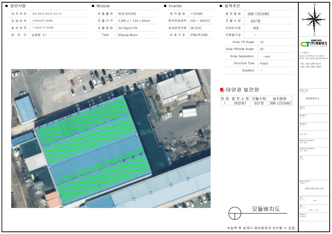
Task: Click the black bullet next to 일반사항
Action: (6, 6)
